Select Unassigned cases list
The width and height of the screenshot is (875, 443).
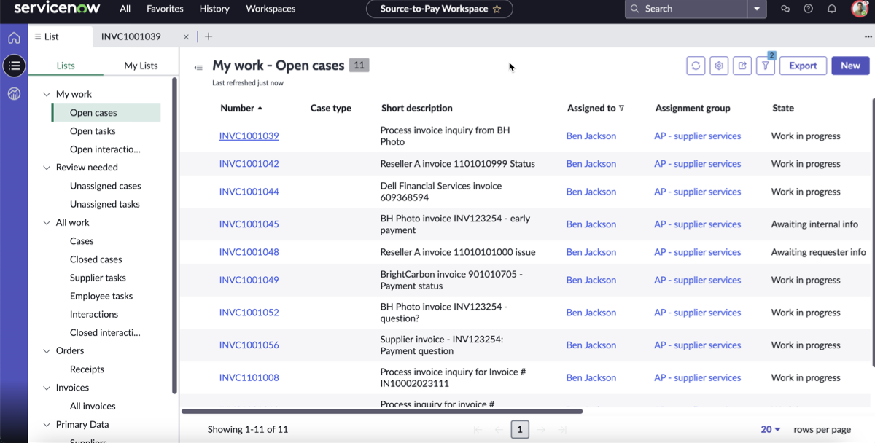click(105, 186)
